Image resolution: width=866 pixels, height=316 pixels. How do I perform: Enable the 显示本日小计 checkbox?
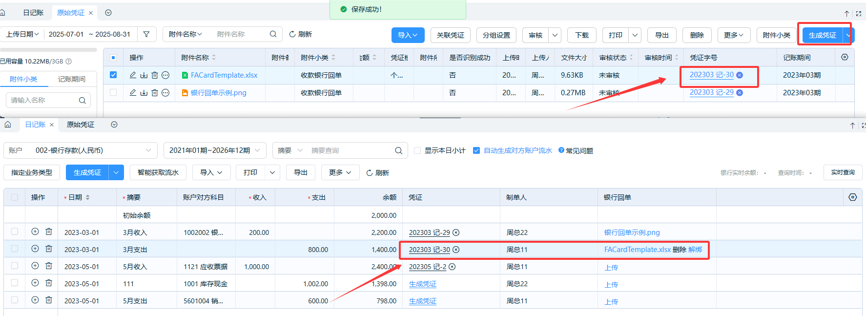coord(417,150)
